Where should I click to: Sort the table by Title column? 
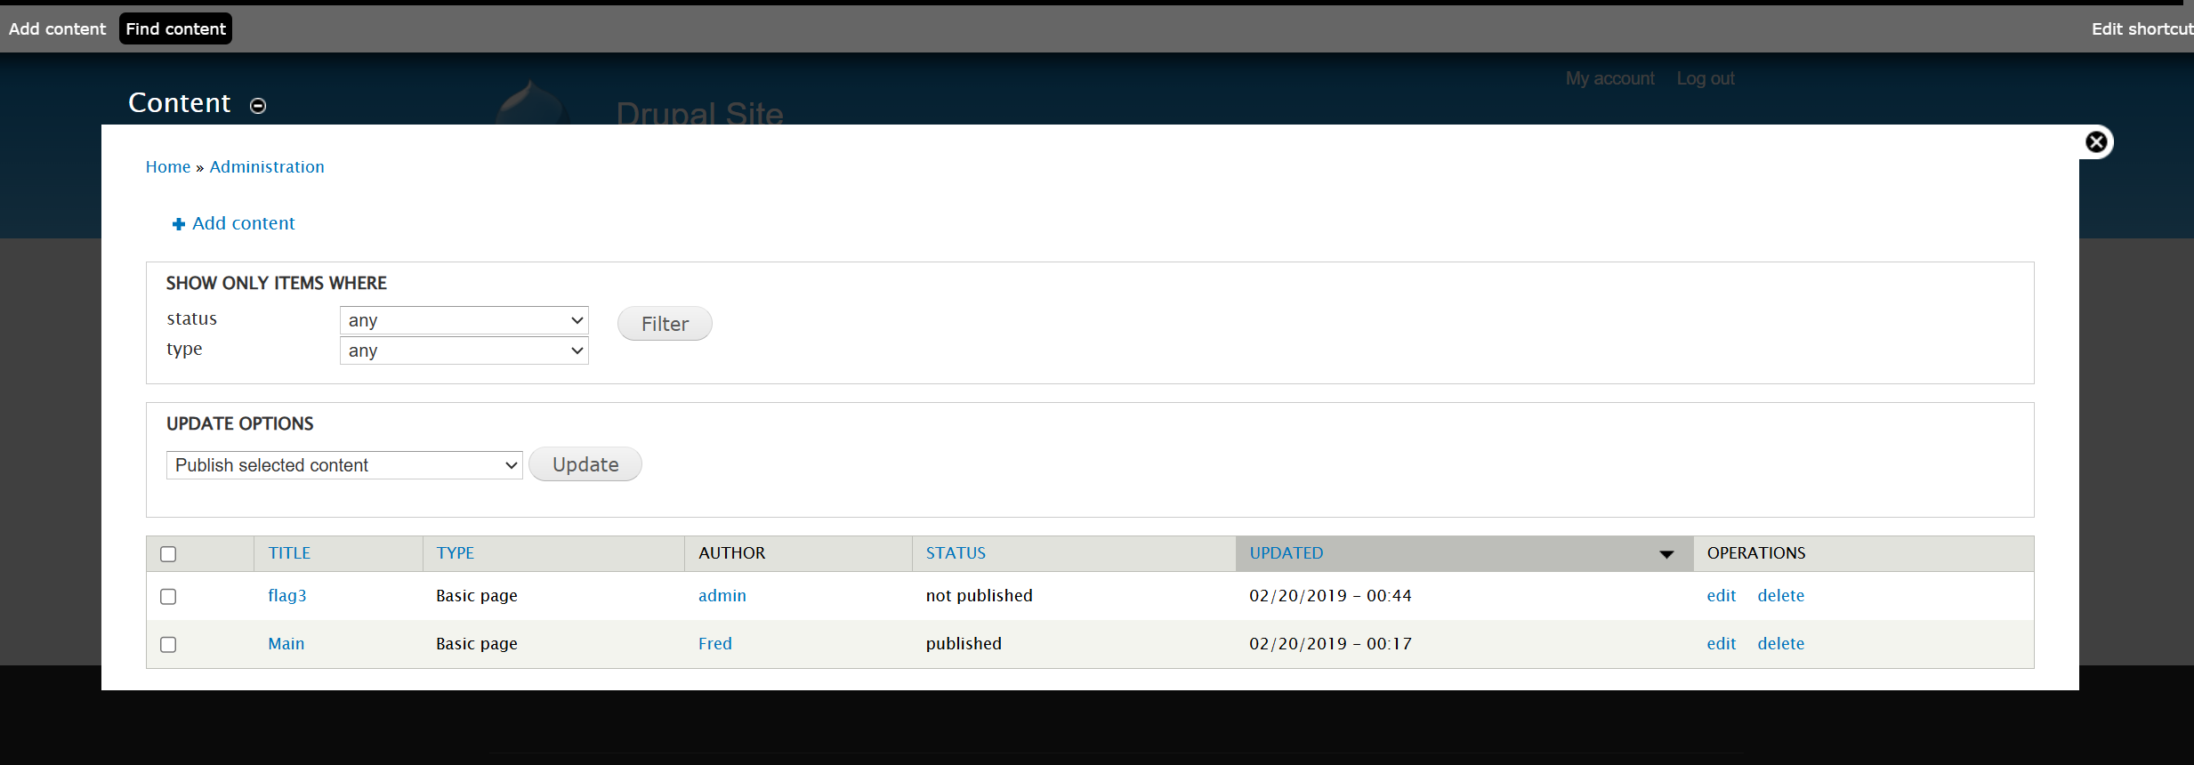pyautogui.click(x=289, y=553)
